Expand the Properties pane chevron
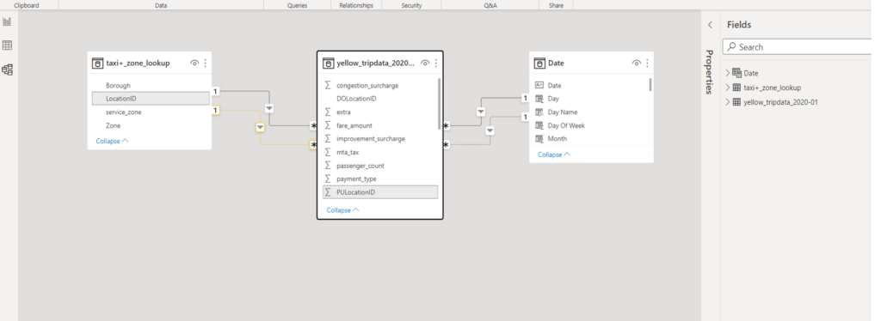 pos(710,25)
